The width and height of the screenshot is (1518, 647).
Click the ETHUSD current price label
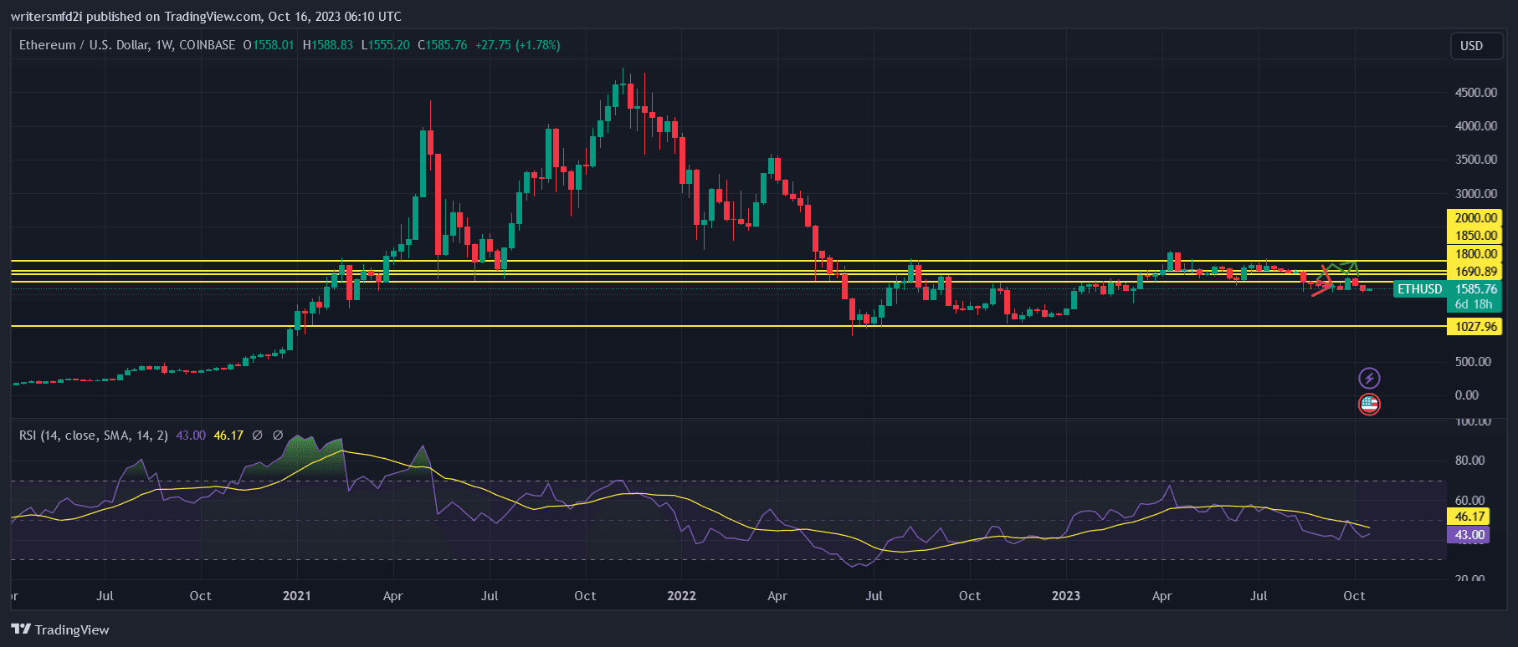[1420, 289]
